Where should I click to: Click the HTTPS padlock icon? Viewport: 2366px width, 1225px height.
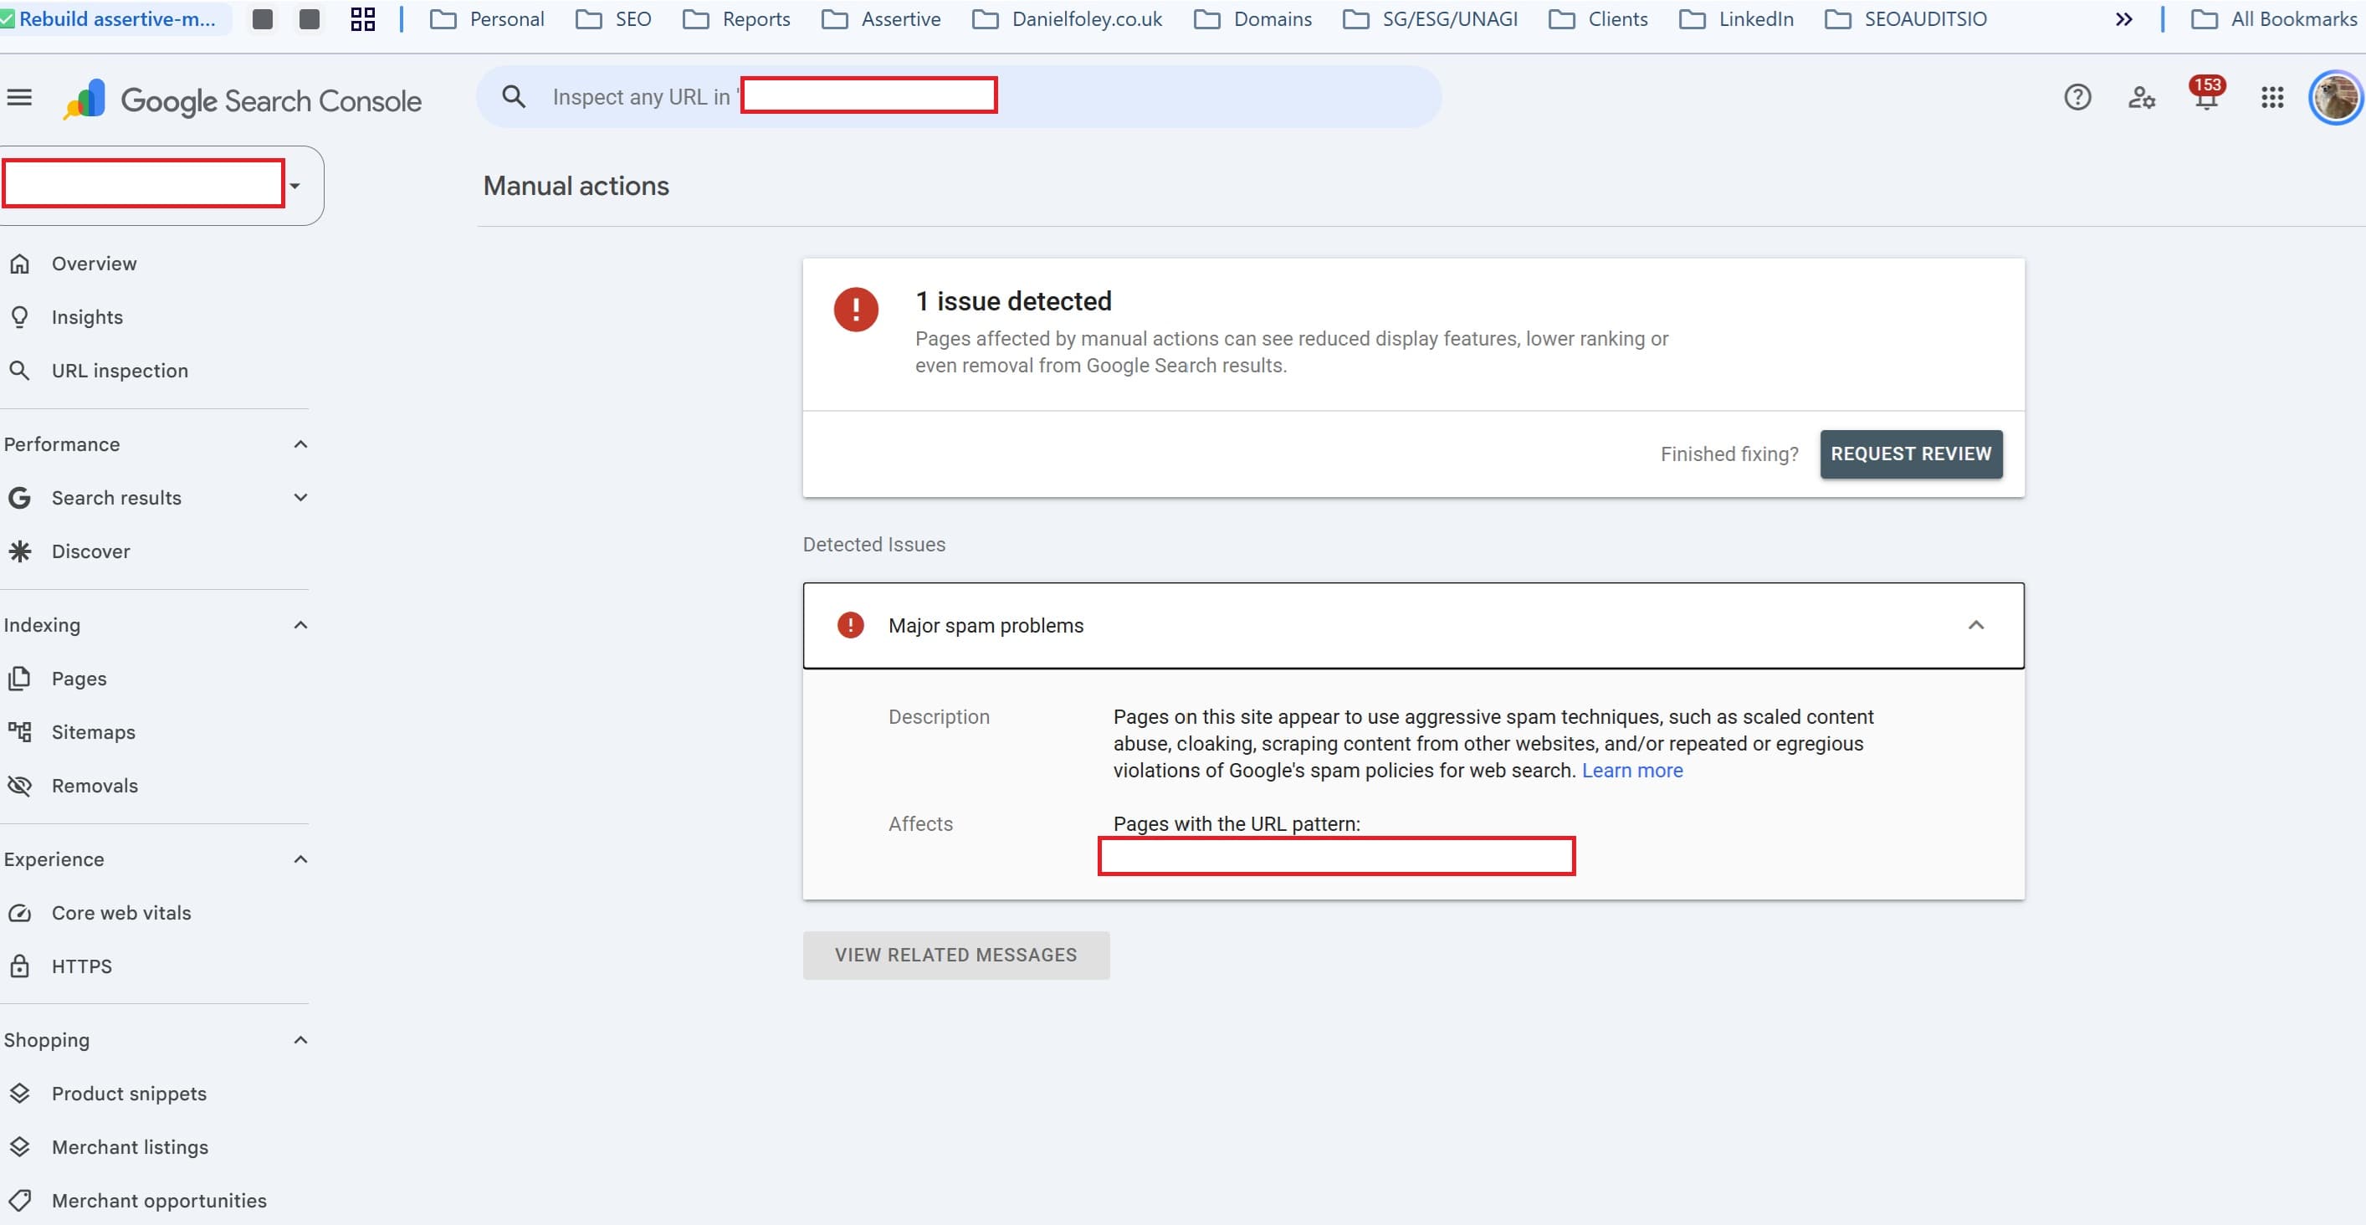[x=19, y=966]
